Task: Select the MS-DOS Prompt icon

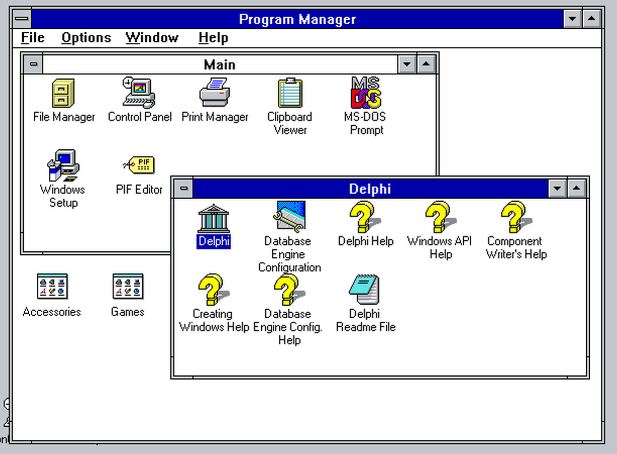Action: coord(366,93)
